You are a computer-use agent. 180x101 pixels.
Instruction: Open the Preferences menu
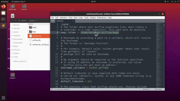click(102, 18)
